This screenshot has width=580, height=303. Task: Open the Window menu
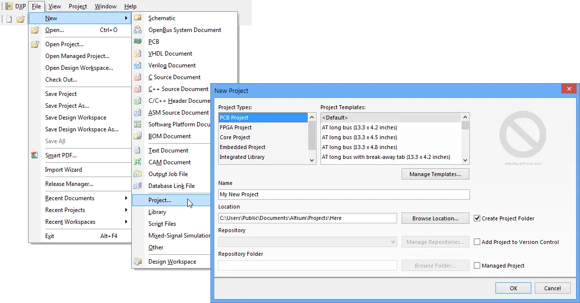tap(105, 6)
